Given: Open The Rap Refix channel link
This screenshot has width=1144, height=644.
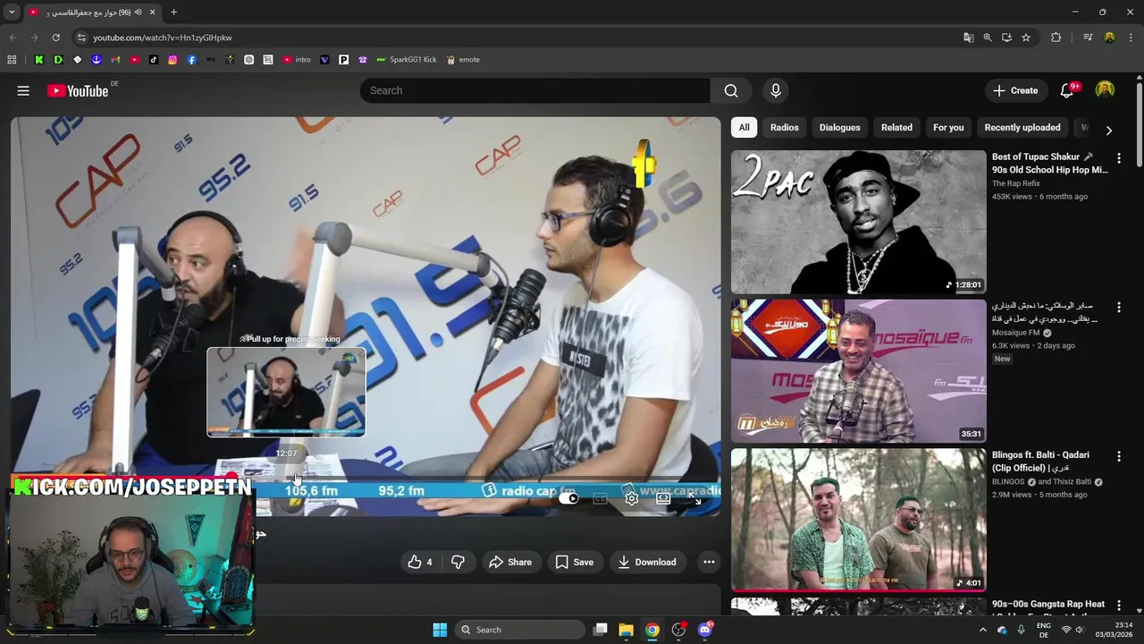Looking at the screenshot, I should (x=1015, y=183).
